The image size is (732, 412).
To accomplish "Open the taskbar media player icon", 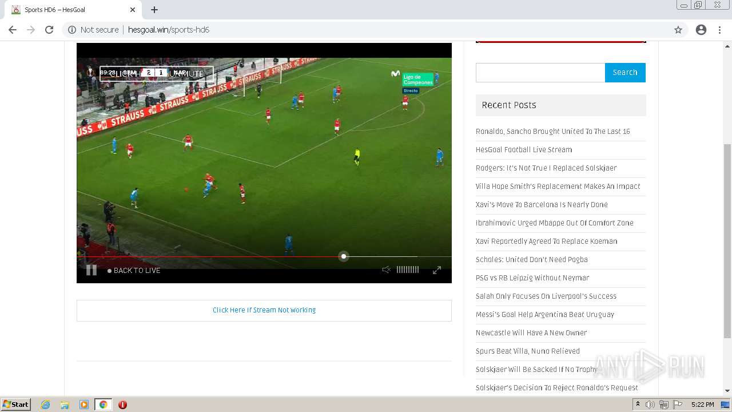I will (84, 405).
